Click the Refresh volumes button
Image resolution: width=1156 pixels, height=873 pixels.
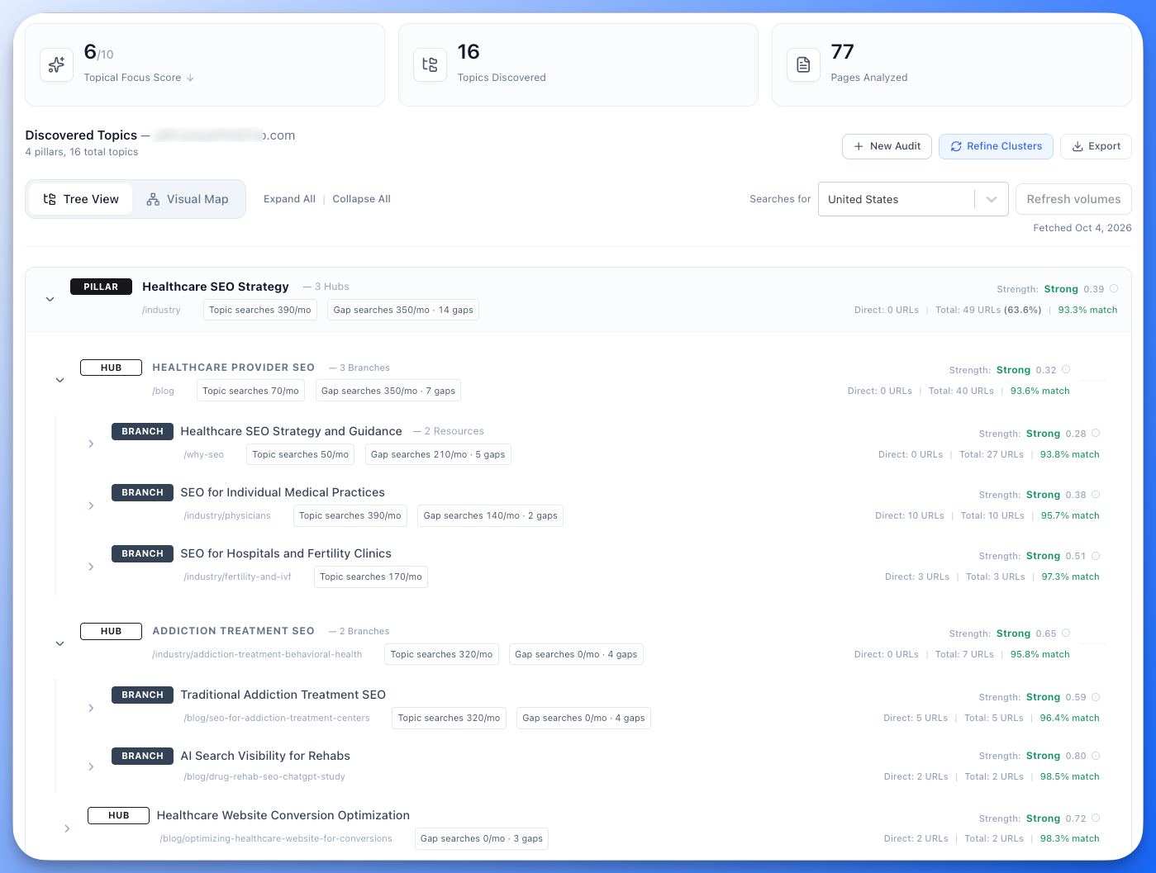coord(1073,199)
